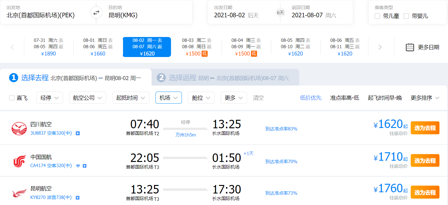The width and height of the screenshot is (448, 205).
Task: Expand the 舱位 filter dropdown
Action: pyautogui.click(x=201, y=98)
